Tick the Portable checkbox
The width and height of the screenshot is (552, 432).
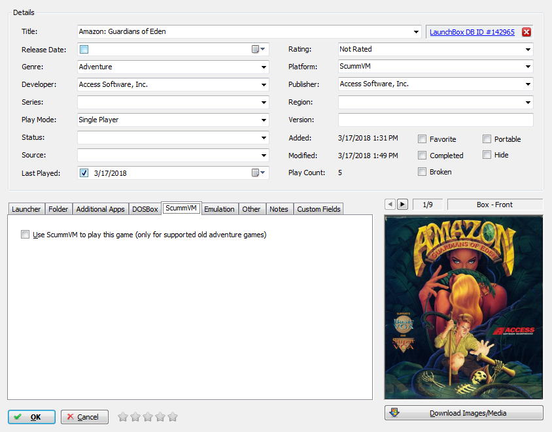click(x=487, y=139)
